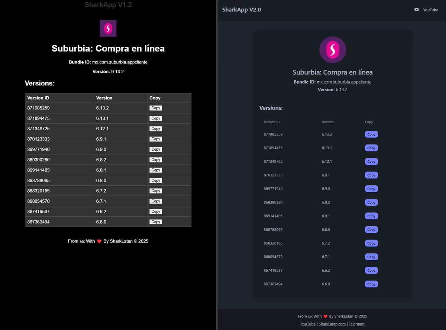Copy version ID 871894475 in V1.2 table
446x330 pixels.
tap(156, 118)
